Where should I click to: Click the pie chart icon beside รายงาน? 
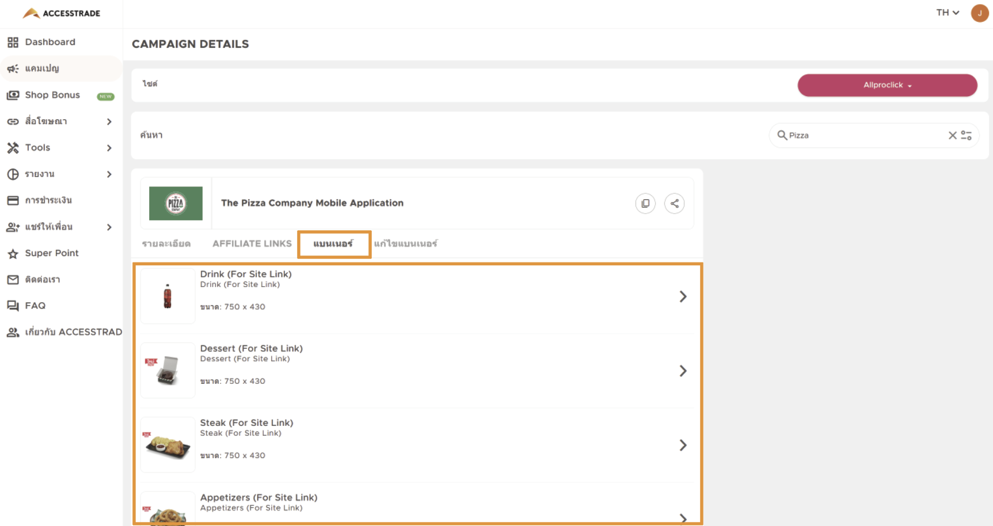(x=13, y=174)
